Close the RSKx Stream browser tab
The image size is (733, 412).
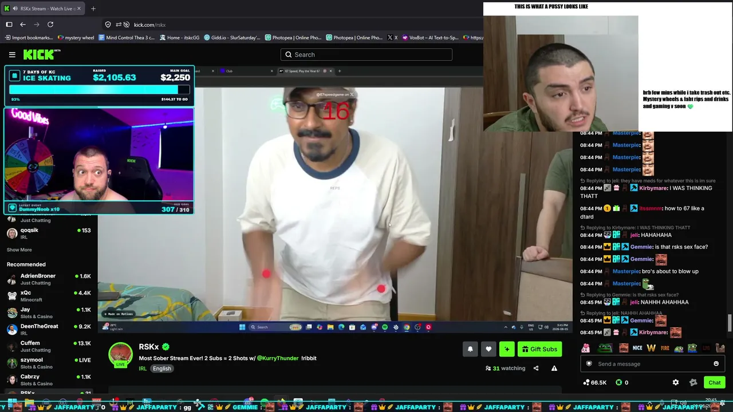point(79,9)
